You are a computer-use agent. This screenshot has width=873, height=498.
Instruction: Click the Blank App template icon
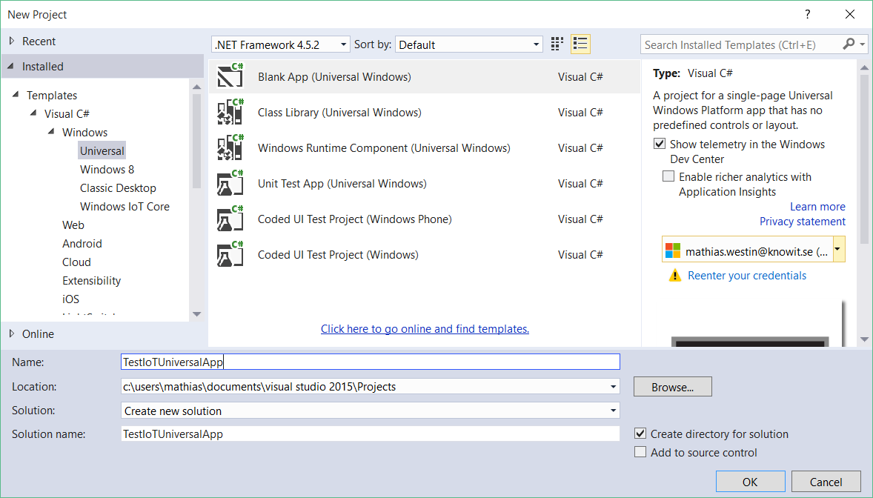[x=230, y=76]
